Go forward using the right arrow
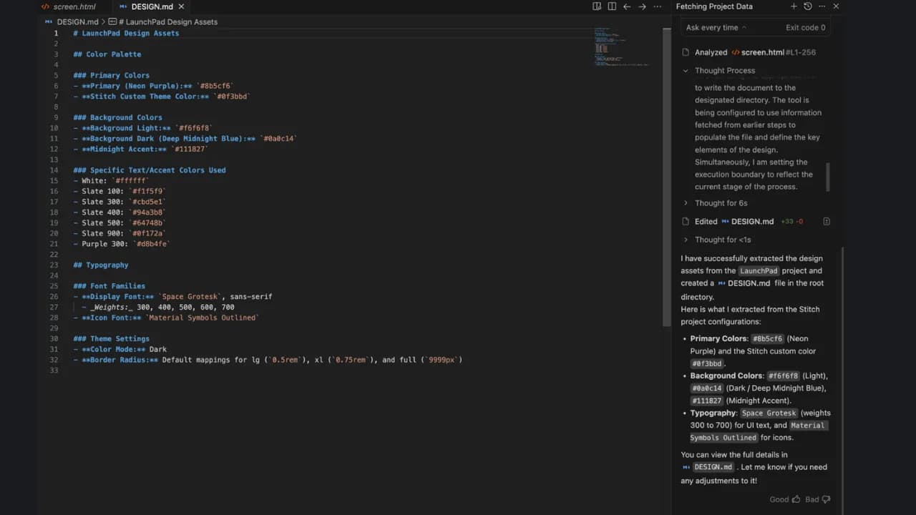916x515 pixels. tap(642, 6)
